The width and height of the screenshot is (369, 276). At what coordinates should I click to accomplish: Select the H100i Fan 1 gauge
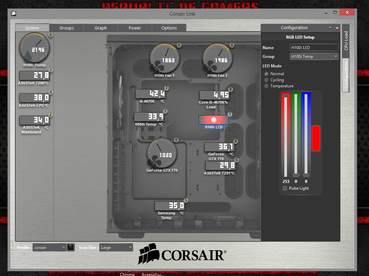pyautogui.click(x=165, y=58)
